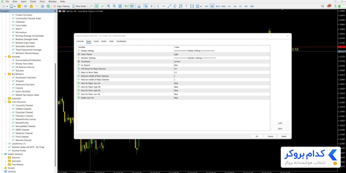Click the cloud VPS icon in toolbar

[42, 6]
